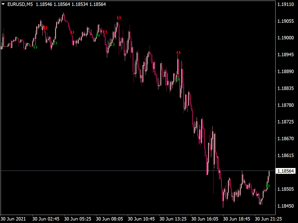Screen dimensions: 298x223
Task: Click the 1.18945 price scale label
Action: click(286, 55)
